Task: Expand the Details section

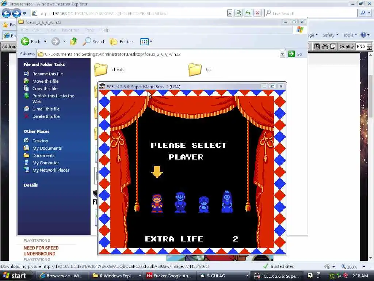Action: (x=31, y=185)
